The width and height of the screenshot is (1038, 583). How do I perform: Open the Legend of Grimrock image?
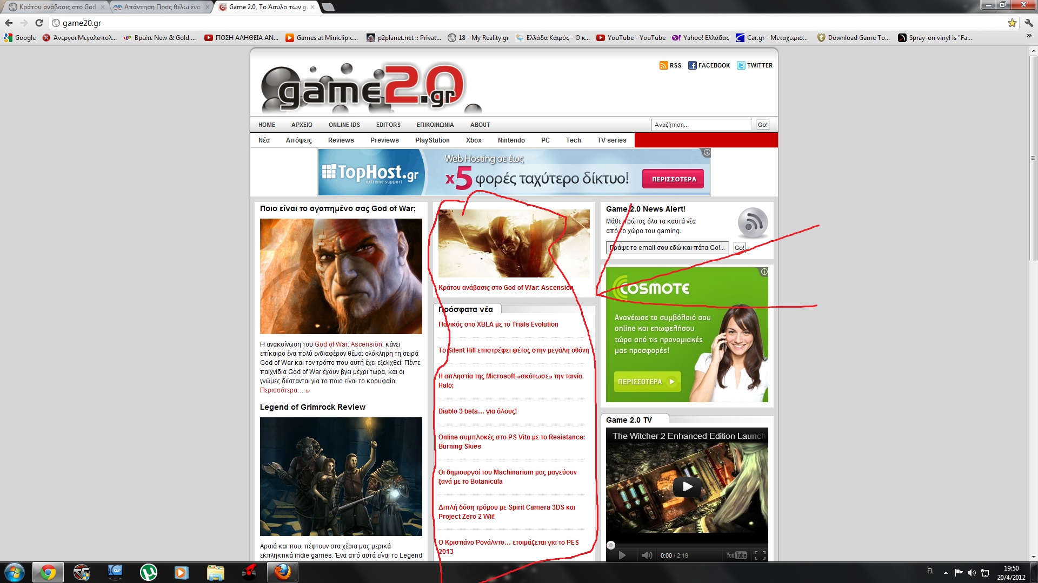pos(341,477)
